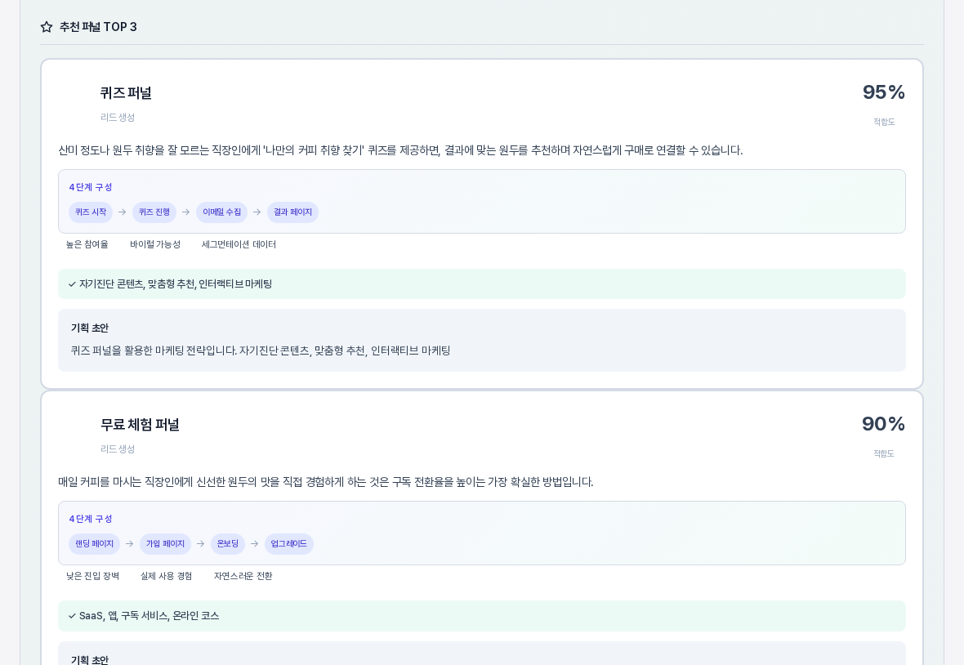This screenshot has width=964, height=665.
Task: Select the 결과 페이지 step chip
Action: tap(292, 212)
